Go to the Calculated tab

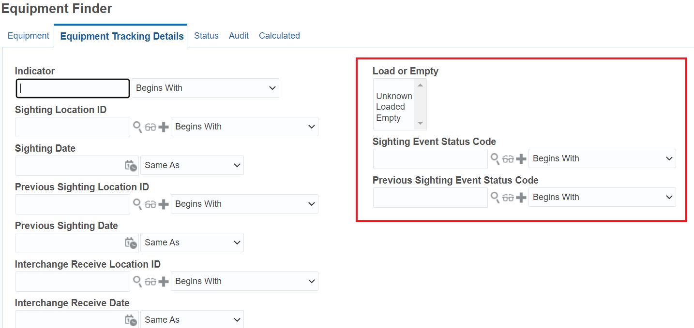coord(279,36)
